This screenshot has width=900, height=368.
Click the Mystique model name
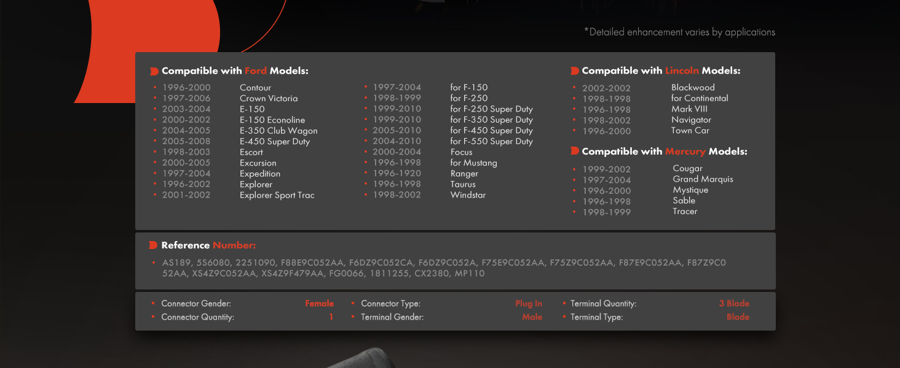tap(691, 190)
